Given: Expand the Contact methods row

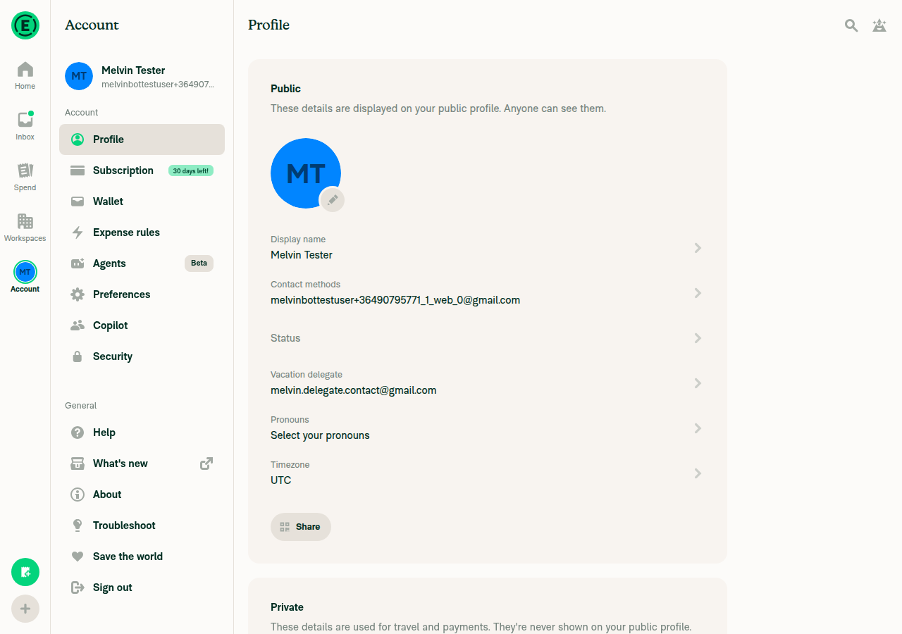Looking at the screenshot, I should tap(488, 293).
